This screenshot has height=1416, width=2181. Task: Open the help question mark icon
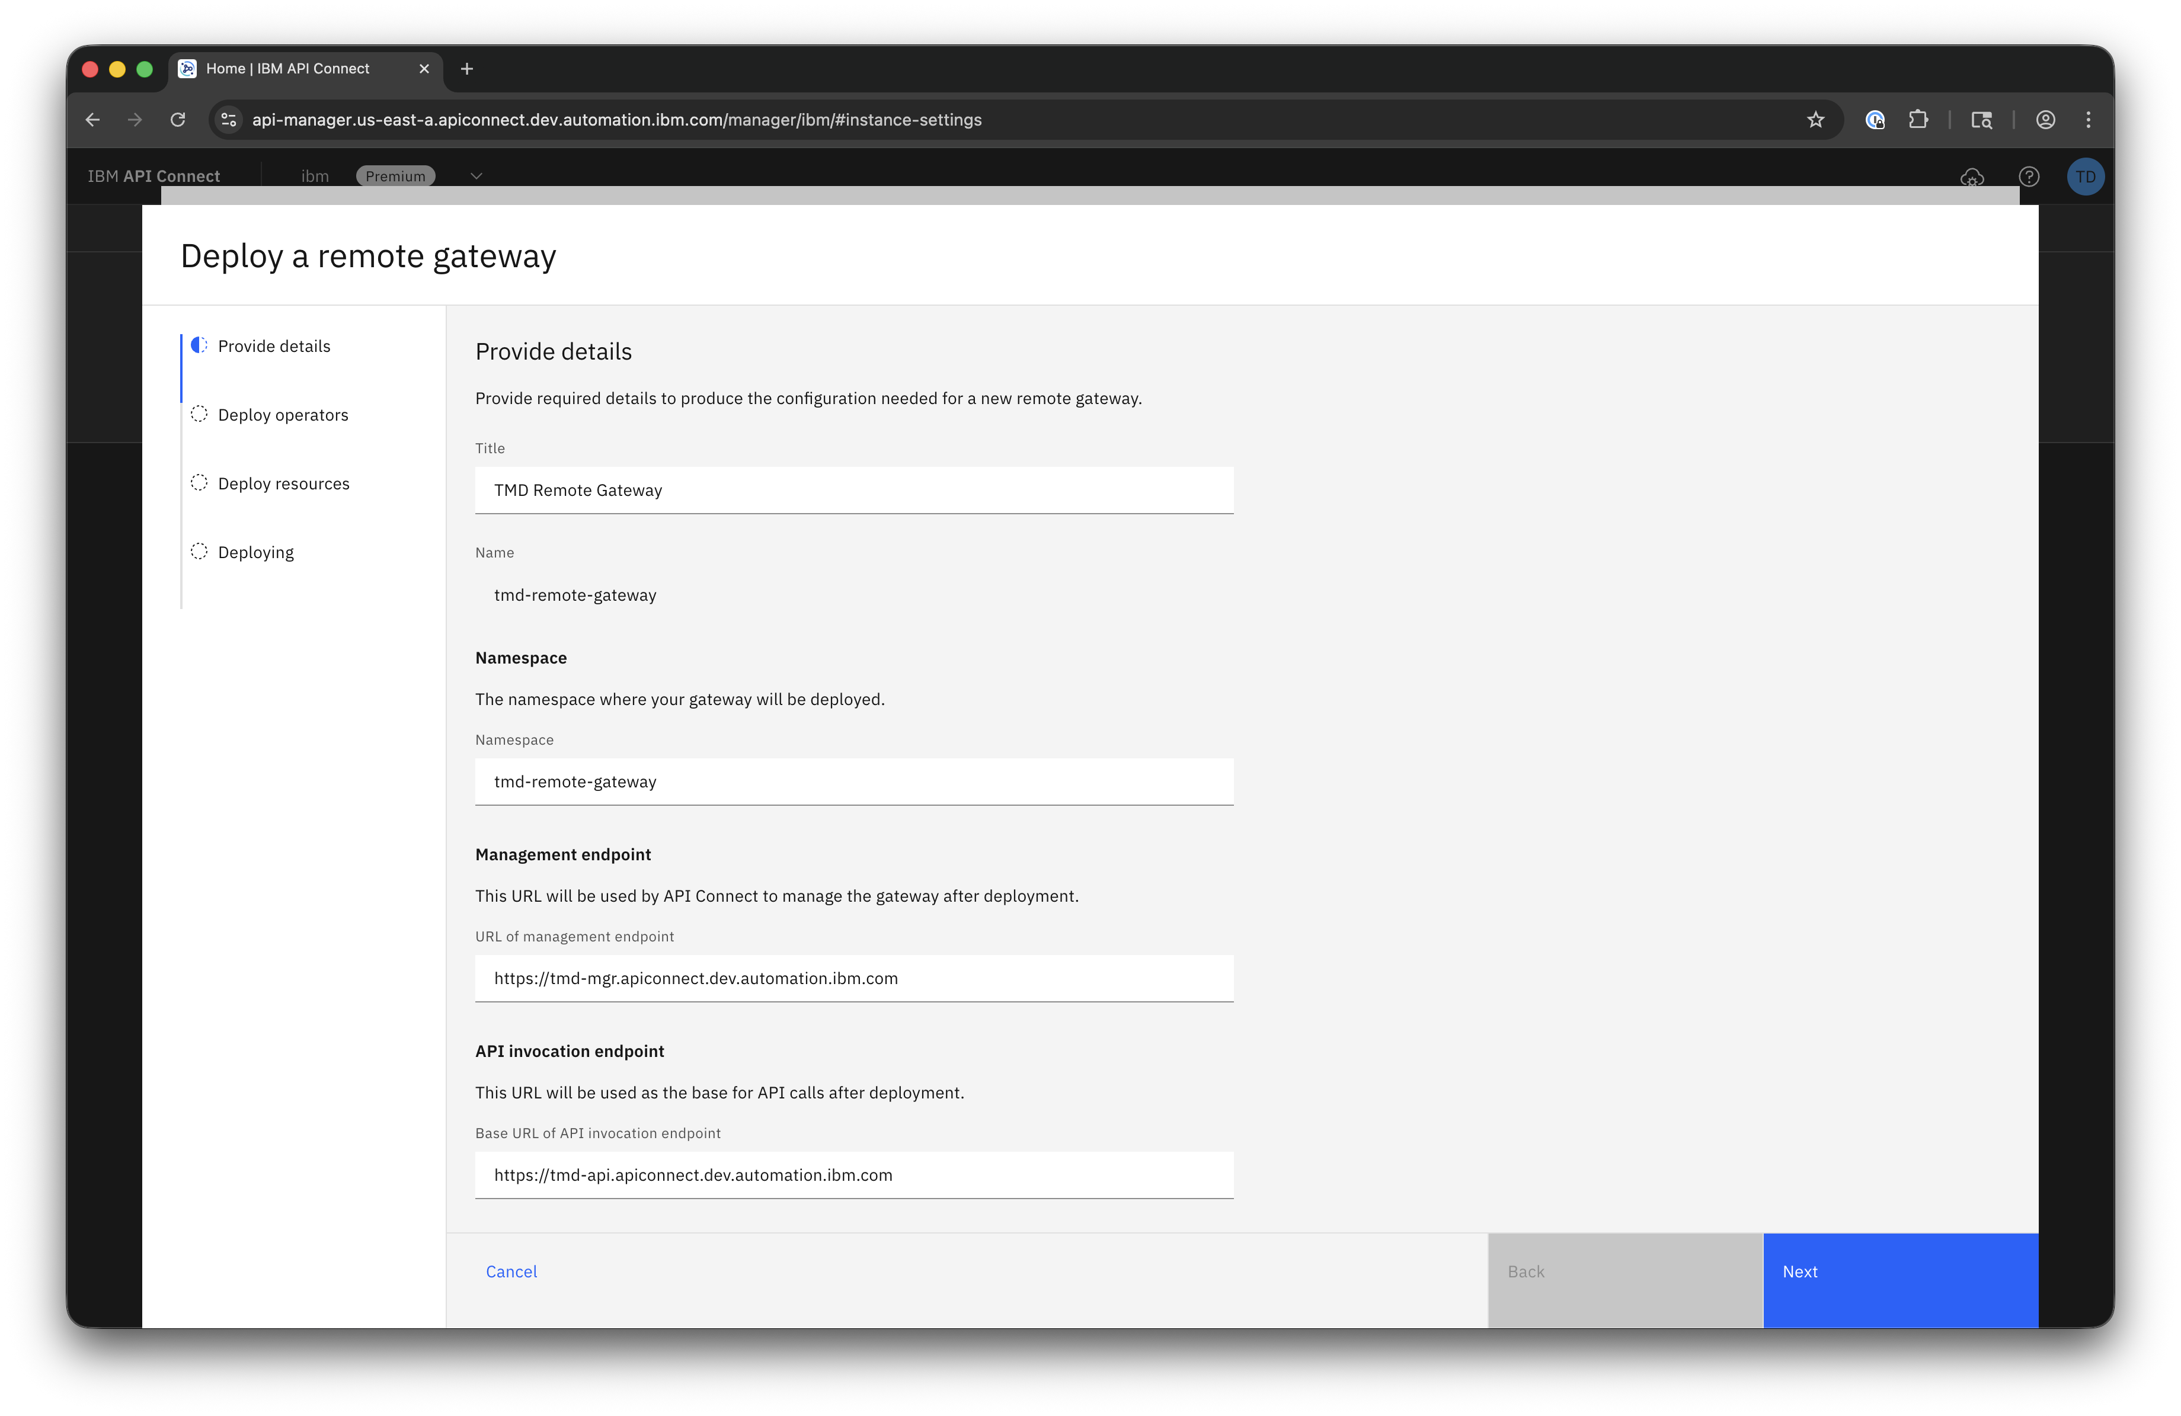[2029, 177]
